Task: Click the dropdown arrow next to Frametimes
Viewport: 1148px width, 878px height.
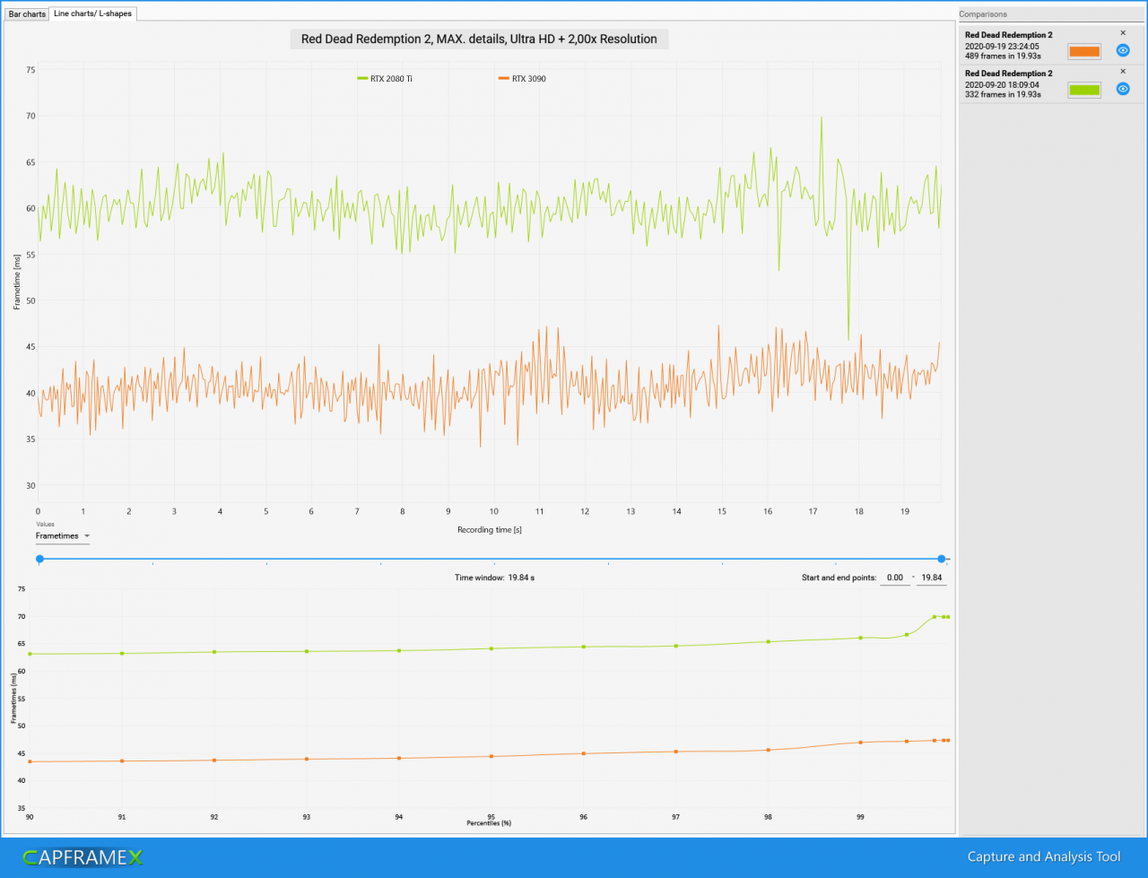Action: (87, 536)
